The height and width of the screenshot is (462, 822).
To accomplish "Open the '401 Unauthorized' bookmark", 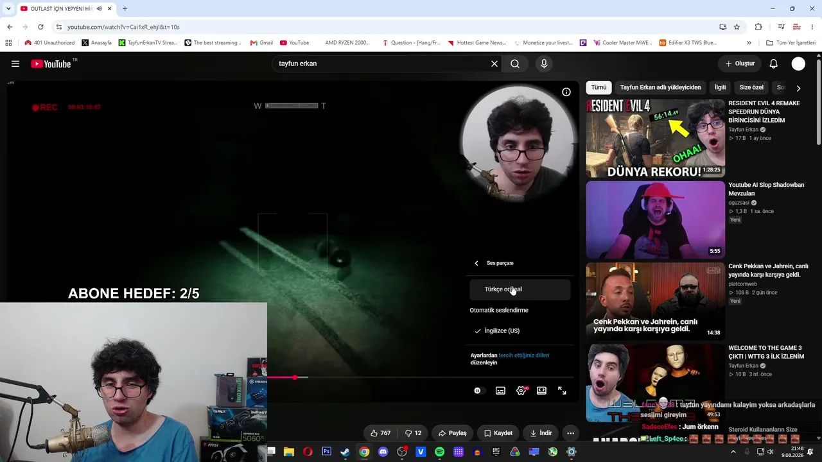I will [x=49, y=43].
